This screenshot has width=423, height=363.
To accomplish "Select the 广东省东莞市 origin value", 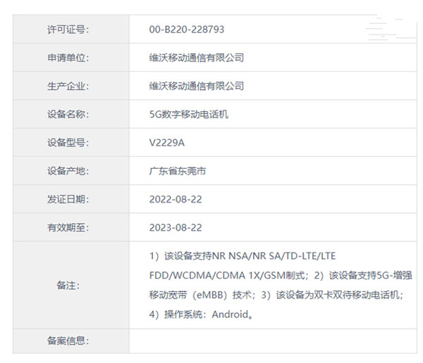I will 178,171.
